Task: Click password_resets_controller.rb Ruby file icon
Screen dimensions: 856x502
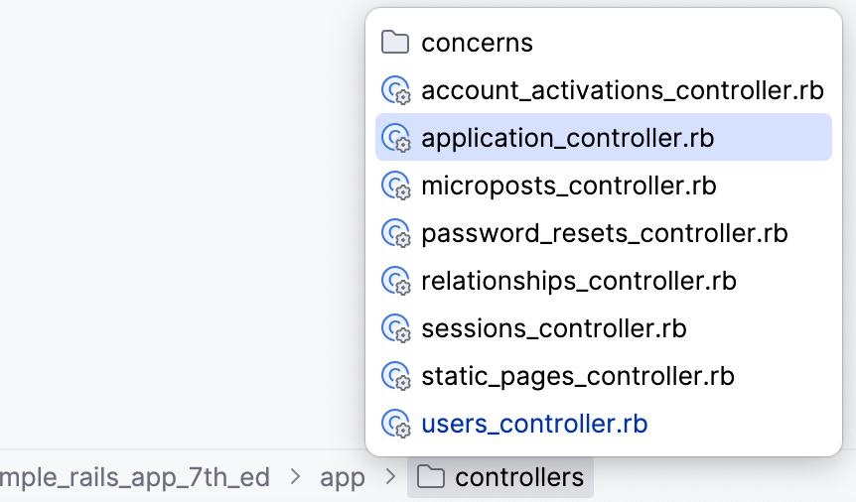Action: (396, 233)
